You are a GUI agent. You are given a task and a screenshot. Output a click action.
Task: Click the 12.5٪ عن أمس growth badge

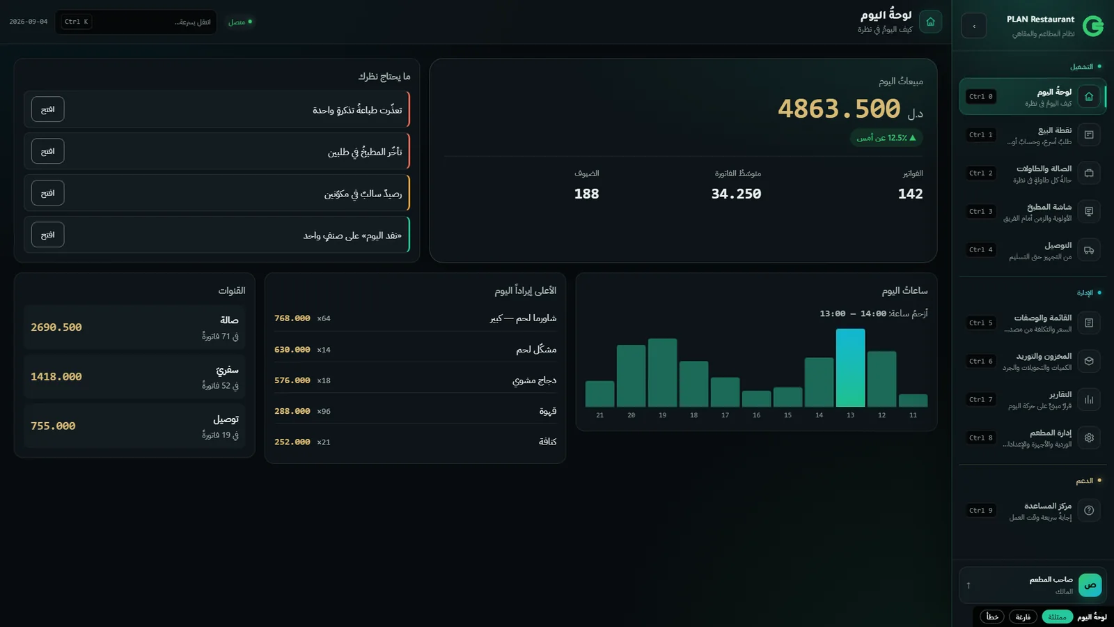[x=886, y=138]
